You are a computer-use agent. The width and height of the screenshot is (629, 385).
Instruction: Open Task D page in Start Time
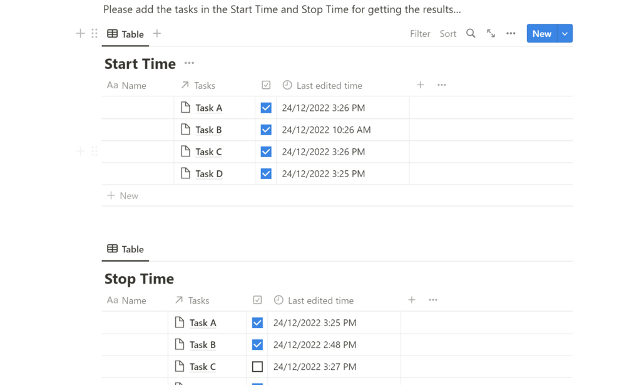pyautogui.click(x=209, y=174)
